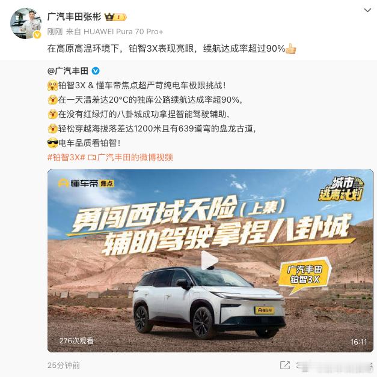Click blue verified badge beside @广汽丰田
This screenshot has width=377, height=377.
96,71
